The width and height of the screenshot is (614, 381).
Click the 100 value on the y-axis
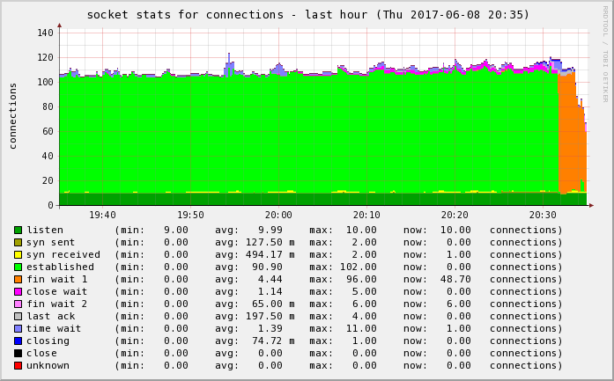point(43,83)
